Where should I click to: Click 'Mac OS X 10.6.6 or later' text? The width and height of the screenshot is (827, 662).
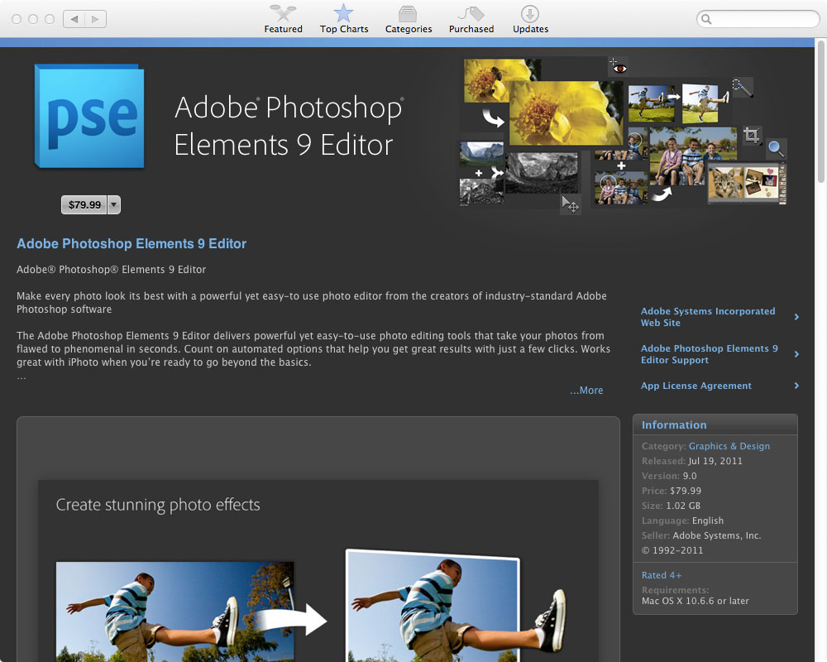pos(696,601)
